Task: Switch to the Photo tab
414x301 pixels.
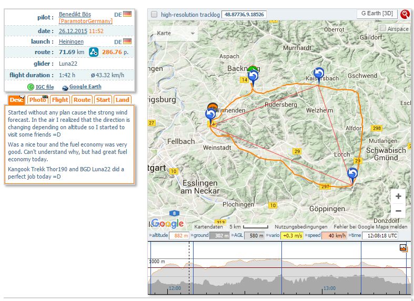Action: click(38, 100)
